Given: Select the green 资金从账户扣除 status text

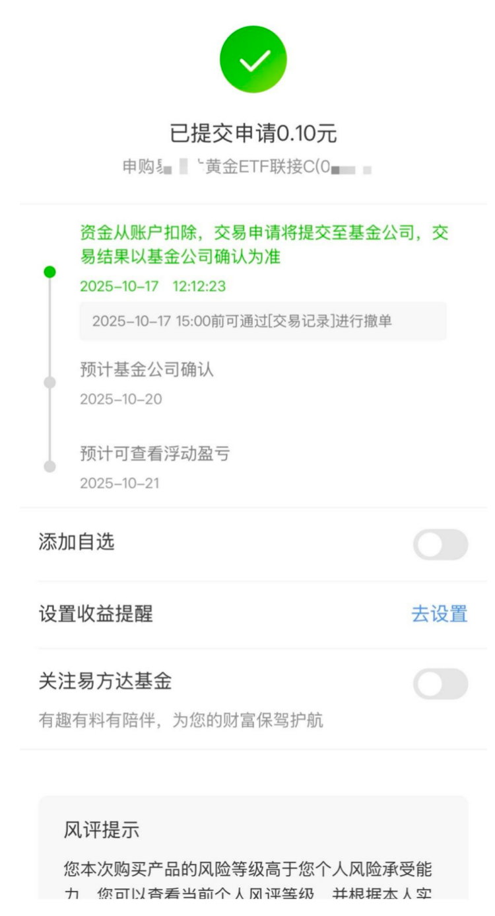Looking at the screenshot, I should coord(264,245).
